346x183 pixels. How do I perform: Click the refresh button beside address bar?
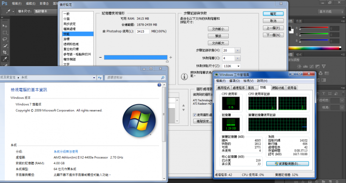pyautogui.click(x=100, y=78)
